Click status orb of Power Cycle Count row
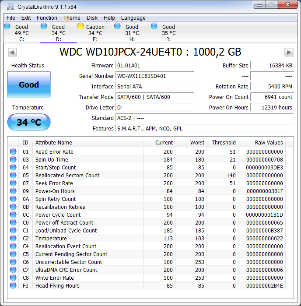The height and width of the screenshot is (306, 301). pos(13,215)
